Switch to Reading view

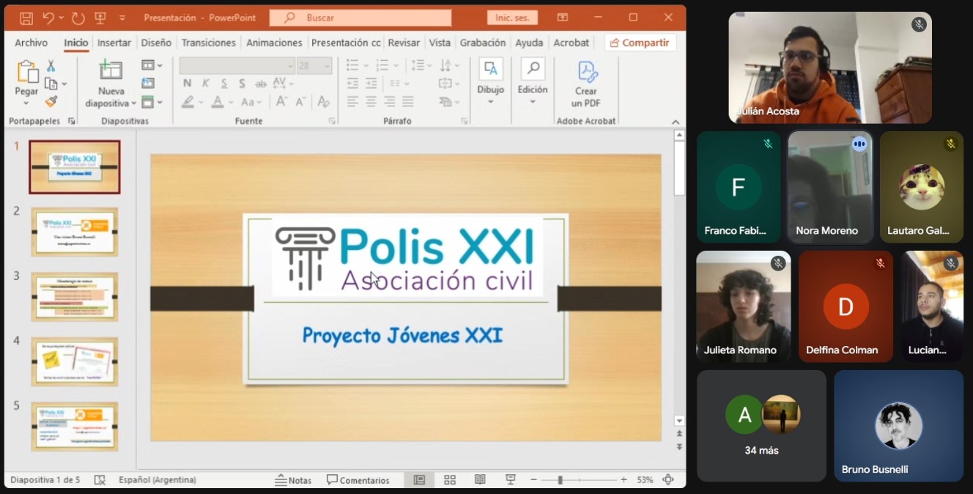pyautogui.click(x=480, y=480)
